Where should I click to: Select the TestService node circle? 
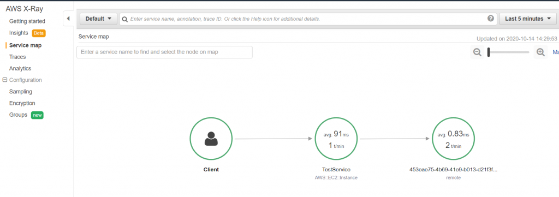pyautogui.click(x=336, y=139)
